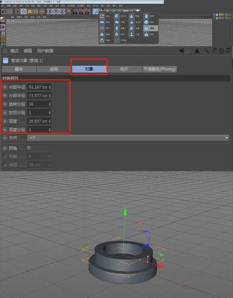Click the search magnifier in the attribute panel
Viewport: 233px width, 298px height.
coord(206,51)
